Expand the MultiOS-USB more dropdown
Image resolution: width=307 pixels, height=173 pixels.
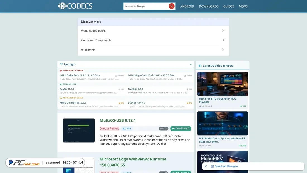click(x=163, y=129)
